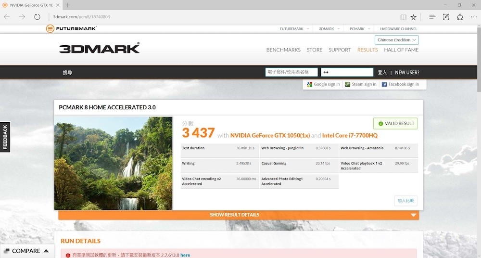Open the HALL OF FAME navigation item

point(401,50)
